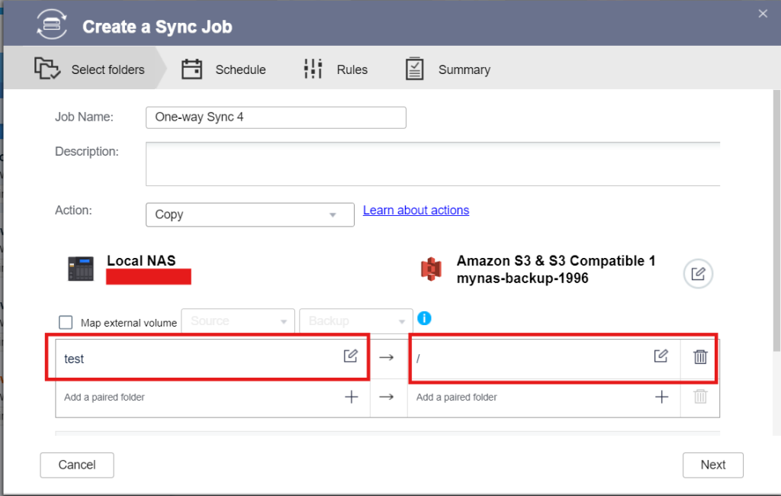781x496 pixels.
Task: Open the Learn about actions link
Action: point(416,210)
